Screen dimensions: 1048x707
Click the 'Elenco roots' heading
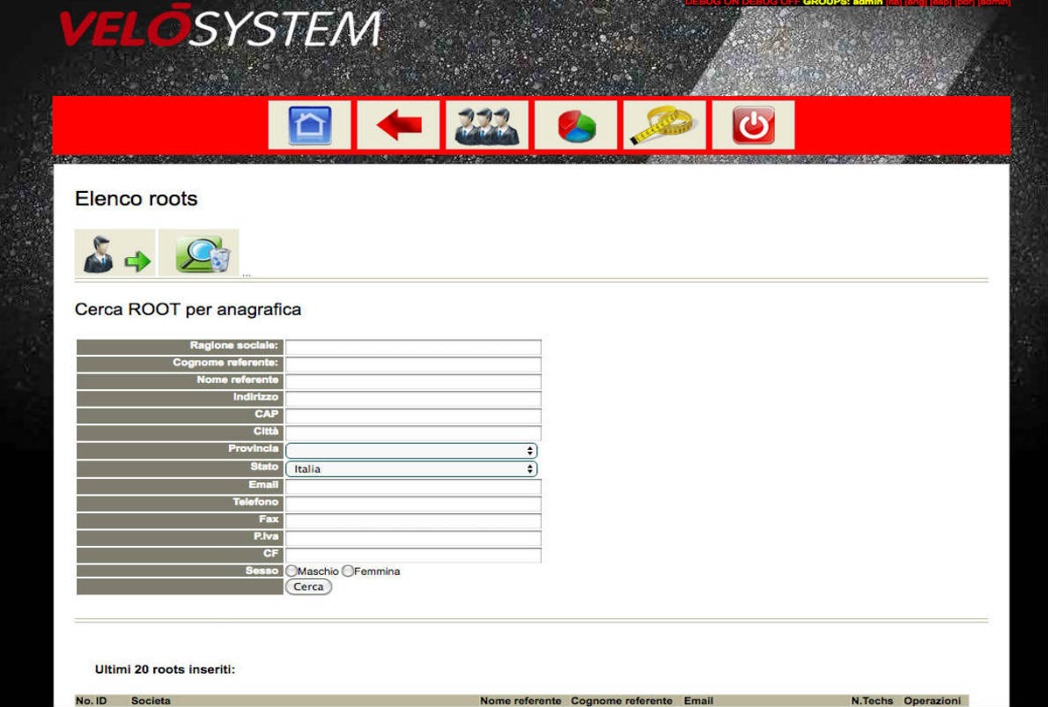pos(137,198)
